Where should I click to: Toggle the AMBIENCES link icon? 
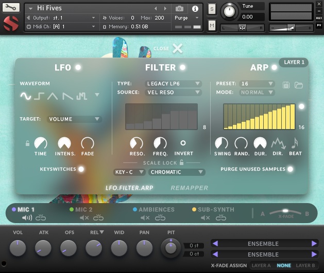pos(160,218)
